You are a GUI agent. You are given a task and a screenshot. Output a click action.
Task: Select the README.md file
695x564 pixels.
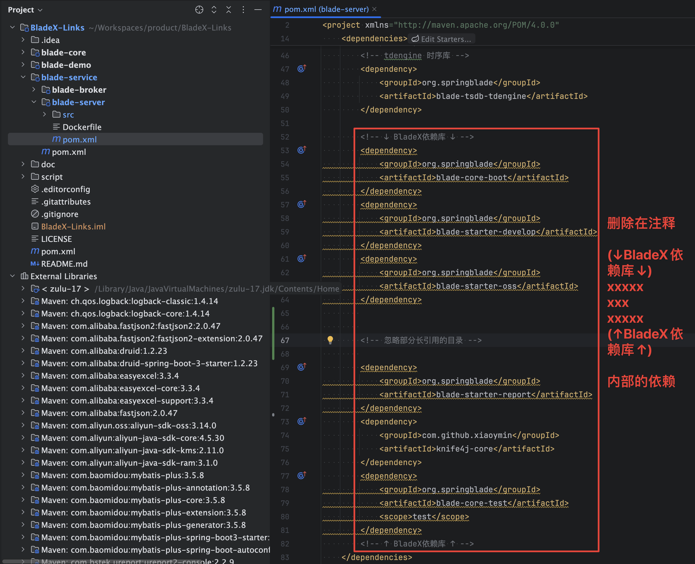64,264
